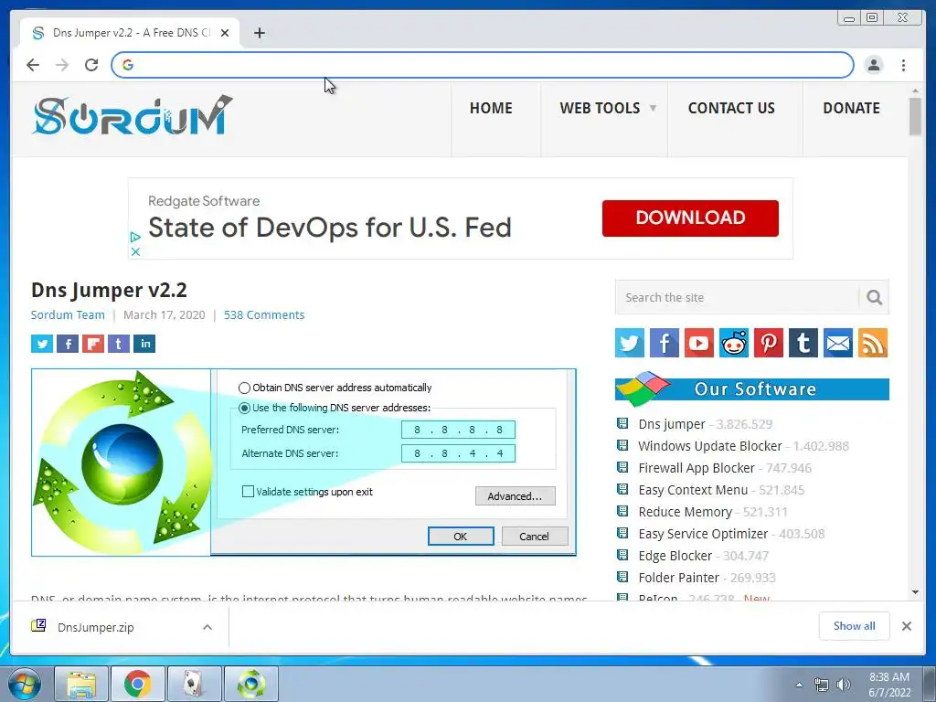This screenshot has width=936, height=702.
Task: Open the 538 Comments link
Action: [264, 314]
